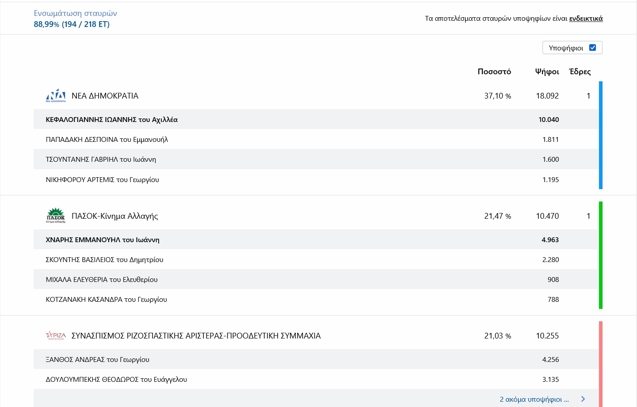Click the Έδρες column header
This screenshot has width=637, height=407.
point(580,72)
